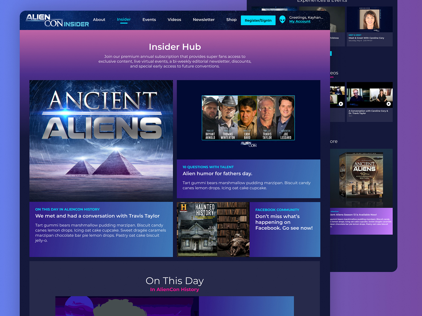The height and width of the screenshot is (316, 422).
Task: Click the AlienCon logo under panelists
Action: pyautogui.click(x=248, y=144)
